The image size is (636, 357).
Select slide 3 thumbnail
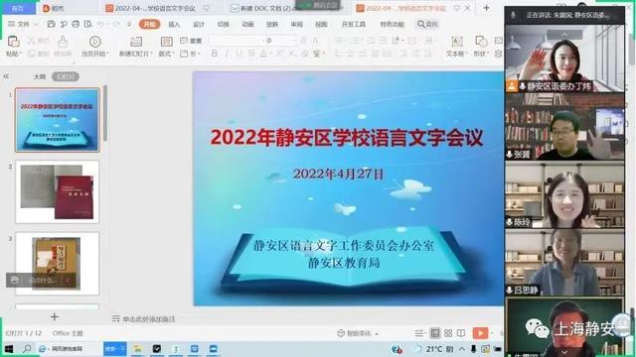pos(58,264)
